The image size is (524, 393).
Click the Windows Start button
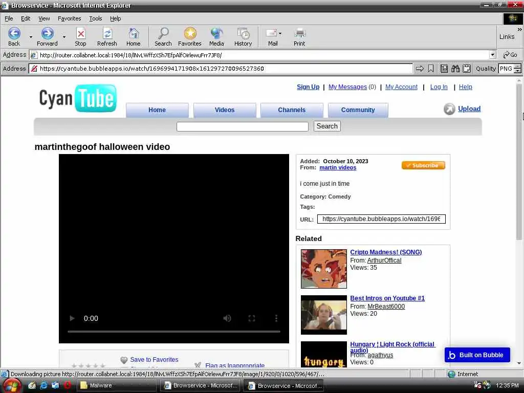11,386
